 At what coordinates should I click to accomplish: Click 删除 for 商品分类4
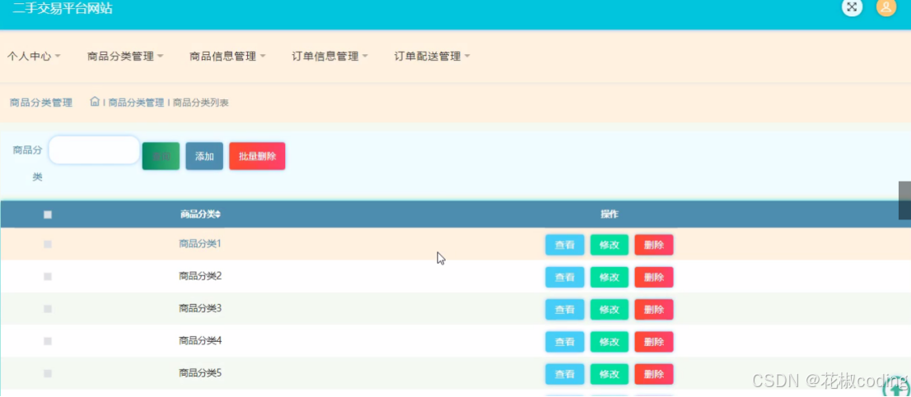pyautogui.click(x=654, y=342)
